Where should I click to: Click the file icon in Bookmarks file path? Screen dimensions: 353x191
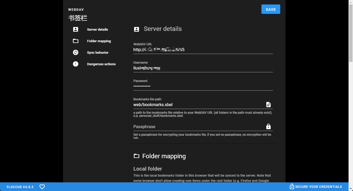click(x=268, y=105)
